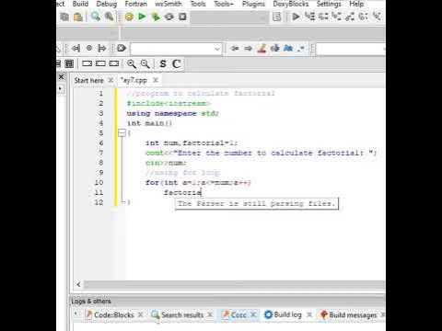Open the Settings menu

[x=329, y=4]
